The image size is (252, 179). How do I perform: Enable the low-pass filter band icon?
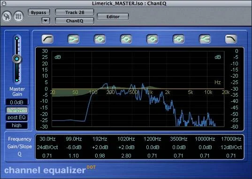pos(231,39)
